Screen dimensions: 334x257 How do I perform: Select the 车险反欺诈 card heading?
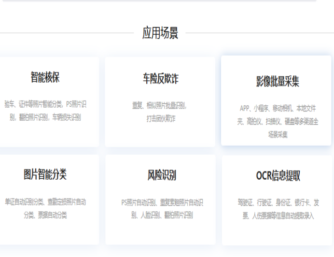pyautogui.click(x=161, y=78)
